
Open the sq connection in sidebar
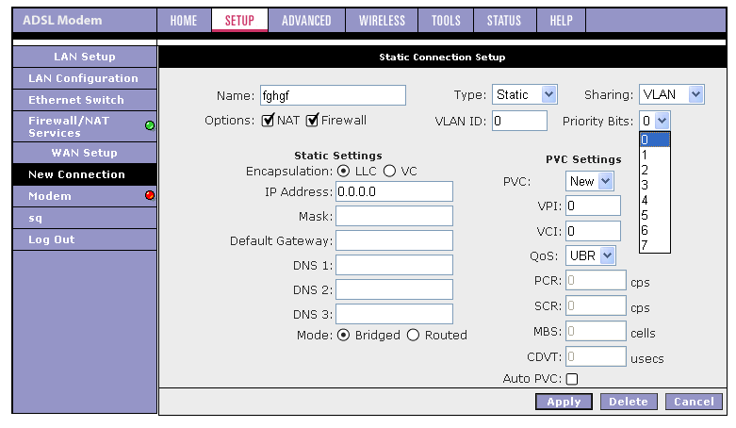85,218
